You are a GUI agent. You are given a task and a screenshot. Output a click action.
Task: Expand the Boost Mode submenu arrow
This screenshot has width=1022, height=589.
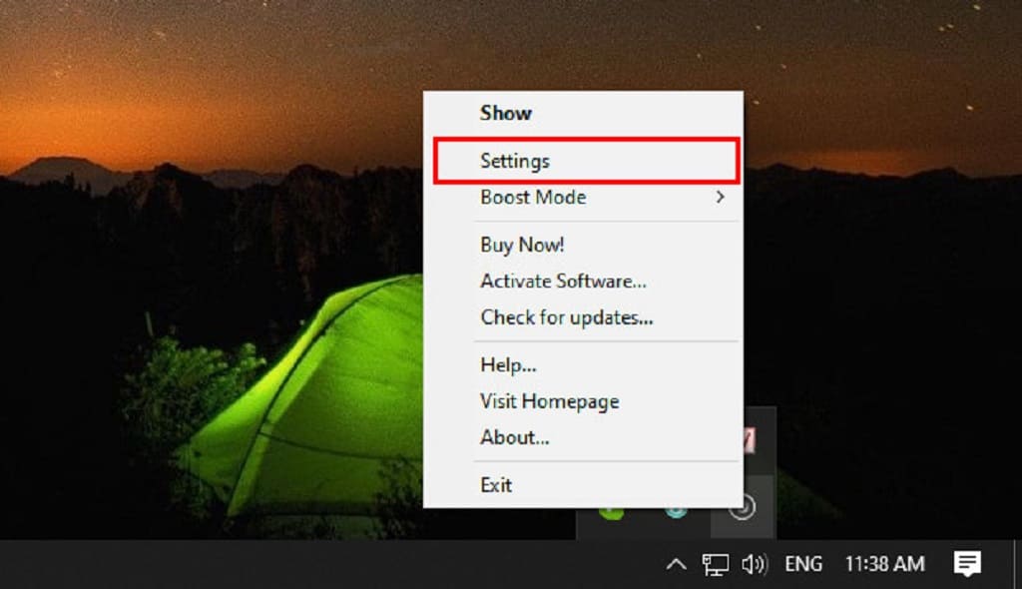(x=721, y=197)
